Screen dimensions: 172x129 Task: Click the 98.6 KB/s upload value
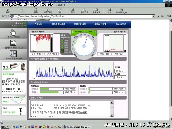pyautogui.click(x=119, y=54)
